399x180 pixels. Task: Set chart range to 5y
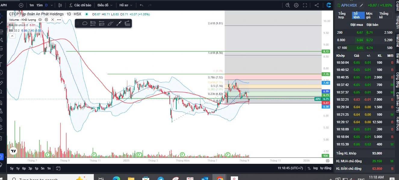[12, 168]
